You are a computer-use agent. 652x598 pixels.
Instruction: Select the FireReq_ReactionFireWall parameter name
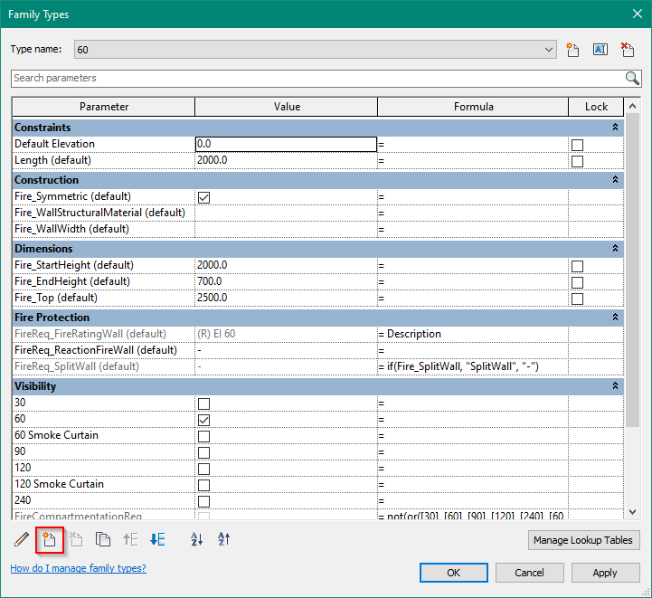pos(96,350)
